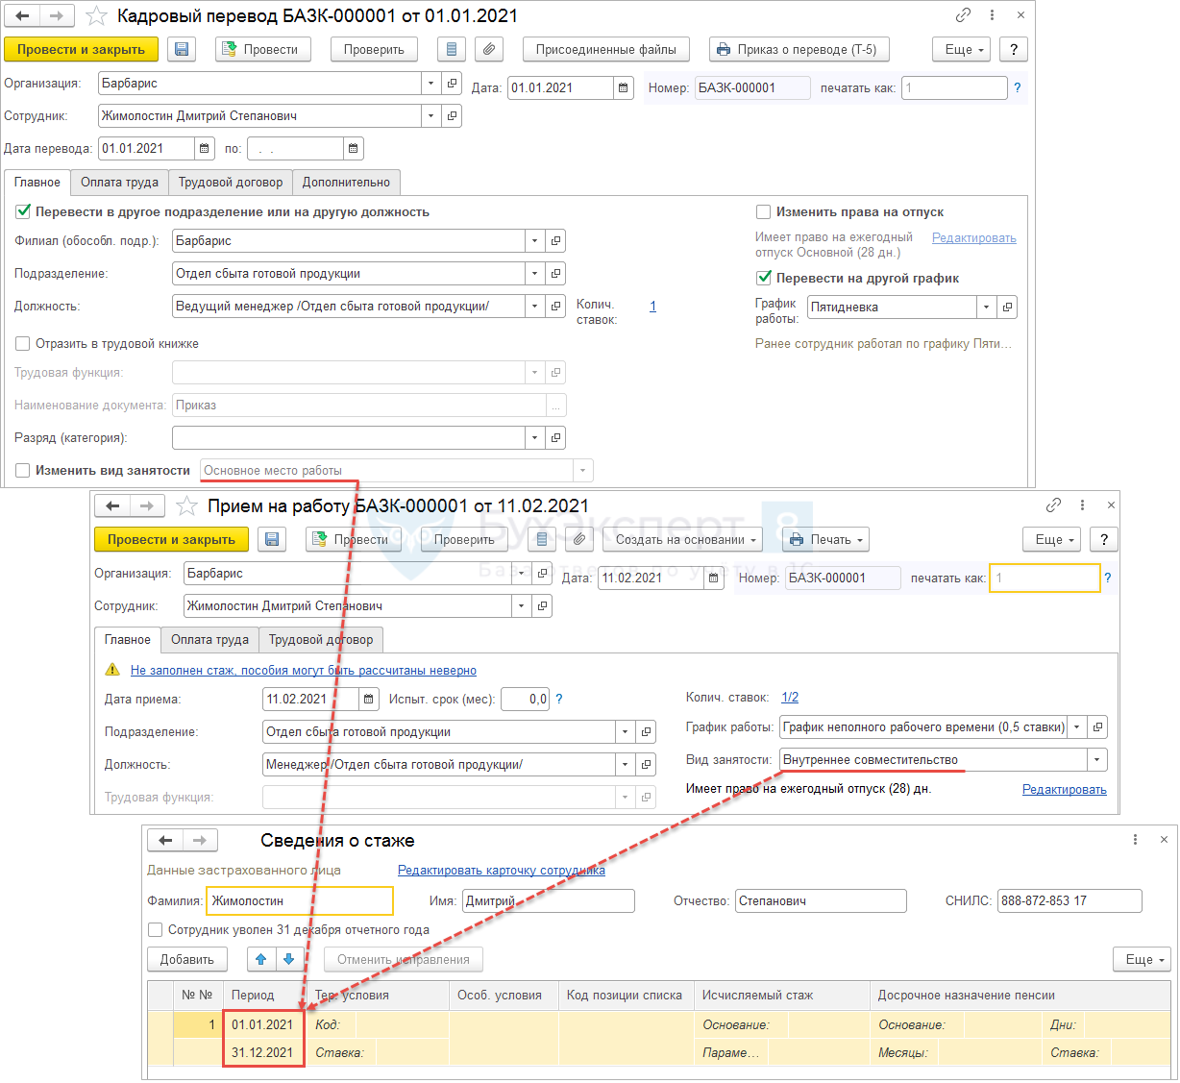Add Кадровый перевод to favorites via star icon
1180x1083 pixels.
[x=97, y=16]
